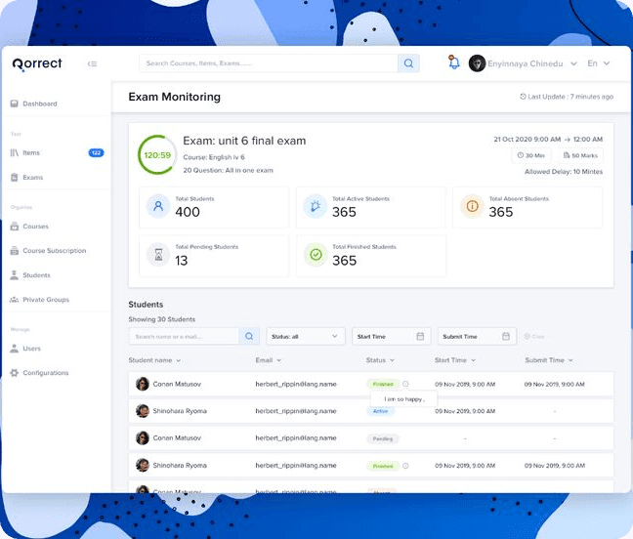The width and height of the screenshot is (633, 539).
Task: Click the search magnifier button in top bar
Action: click(408, 63)
